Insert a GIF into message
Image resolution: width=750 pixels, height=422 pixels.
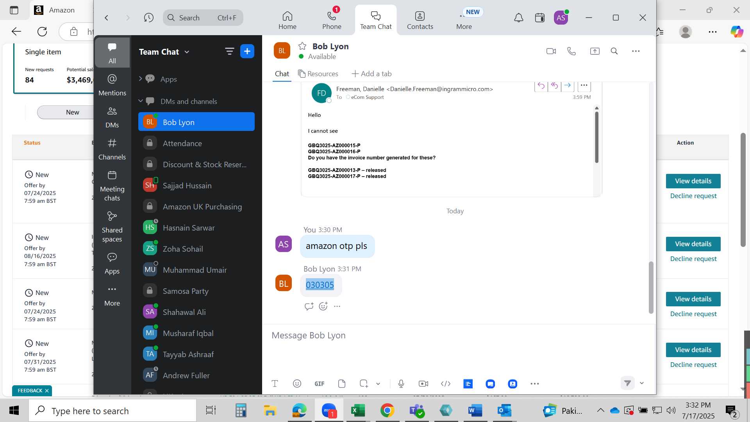[319, 384]
